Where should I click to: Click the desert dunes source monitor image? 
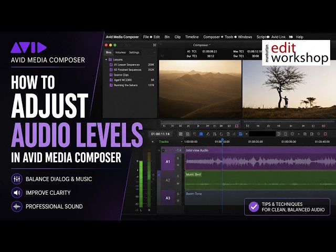pos(200,89)
